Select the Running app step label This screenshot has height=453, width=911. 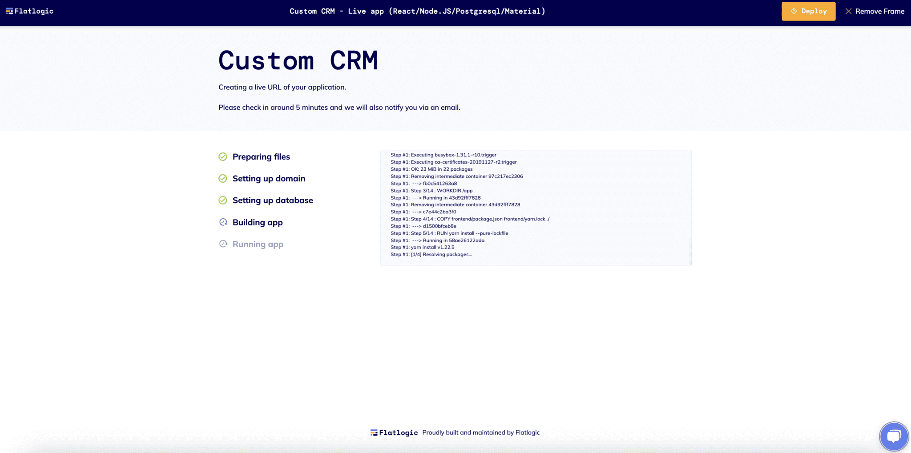point(258,244)
